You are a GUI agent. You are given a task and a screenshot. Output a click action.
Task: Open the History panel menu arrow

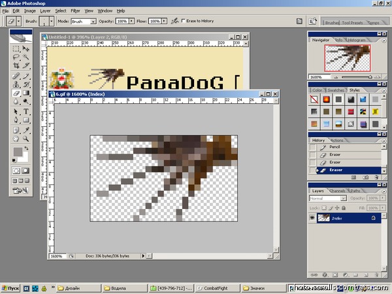coord(384,140)
